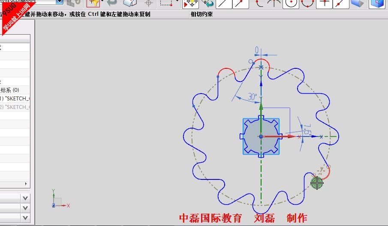
Task: Toggle the Arc Center snap icon
Action: pyautogui.click(x=291, y=4)
